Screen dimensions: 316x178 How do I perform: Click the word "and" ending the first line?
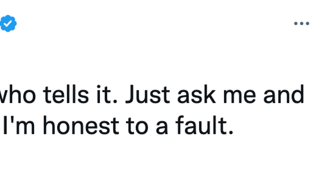pyautogui.click(x=283, y=94)
